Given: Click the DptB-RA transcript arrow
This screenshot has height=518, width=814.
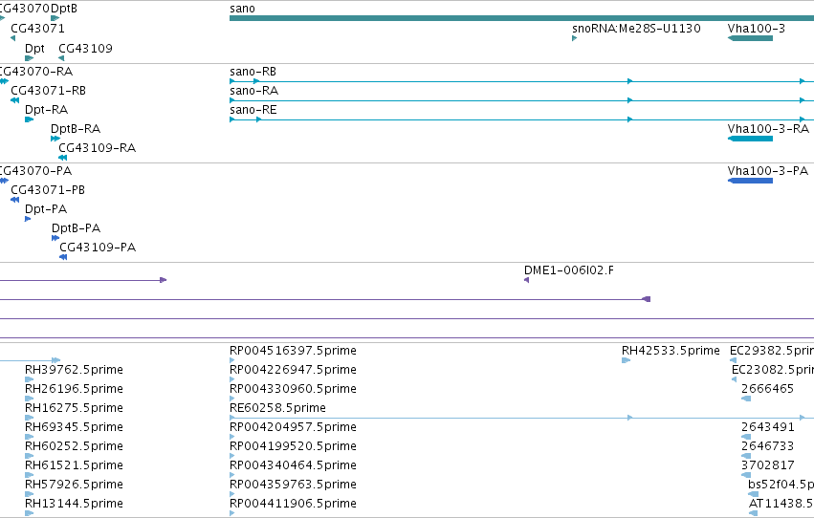Looking at the screenshot, I should 55,139.
